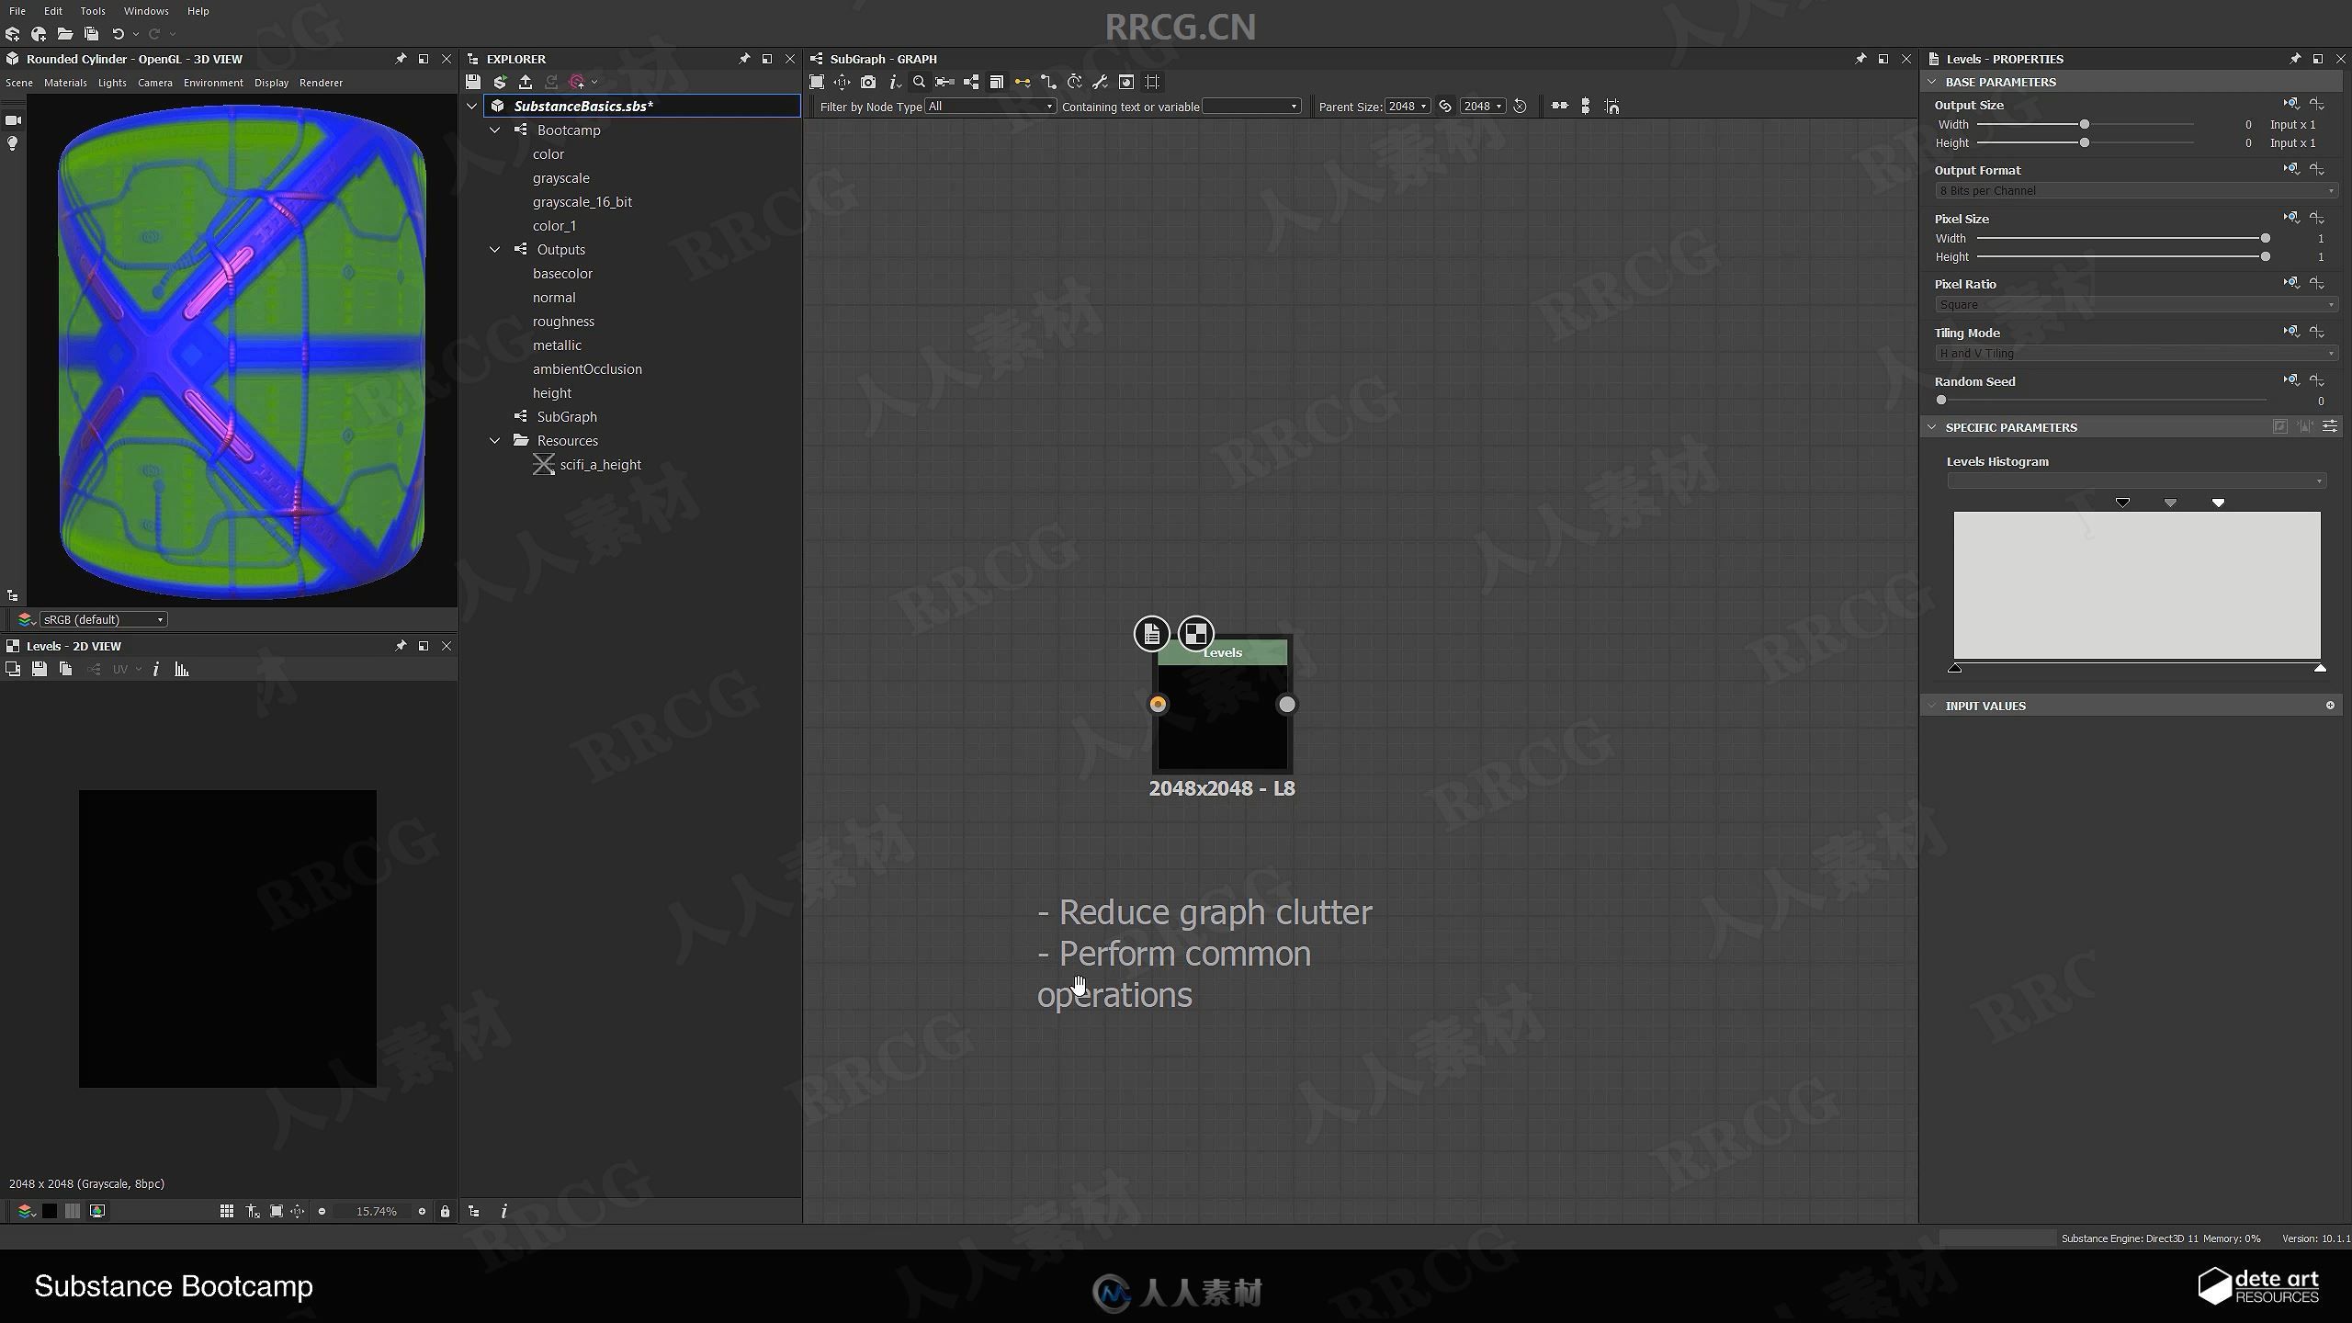
Task: Expand the Bootcamp section in Explorer
Action: [494, 130]
